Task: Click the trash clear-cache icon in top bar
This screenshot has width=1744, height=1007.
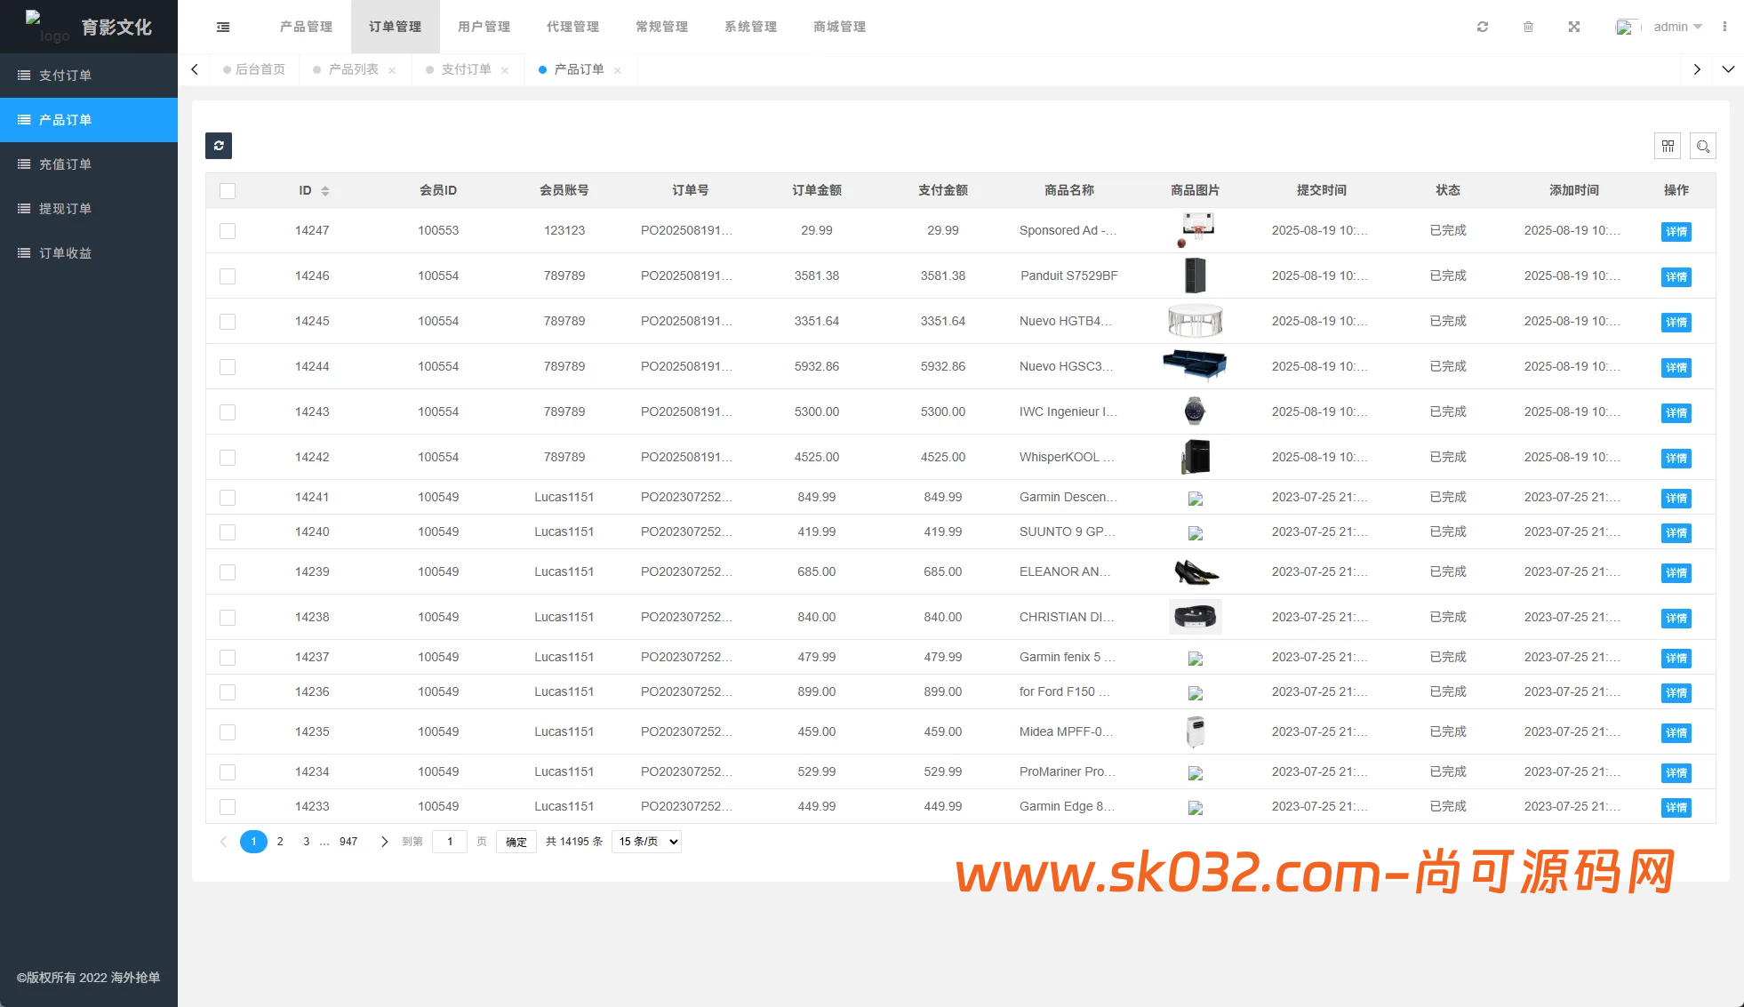Action: (x=1528, y=26)
